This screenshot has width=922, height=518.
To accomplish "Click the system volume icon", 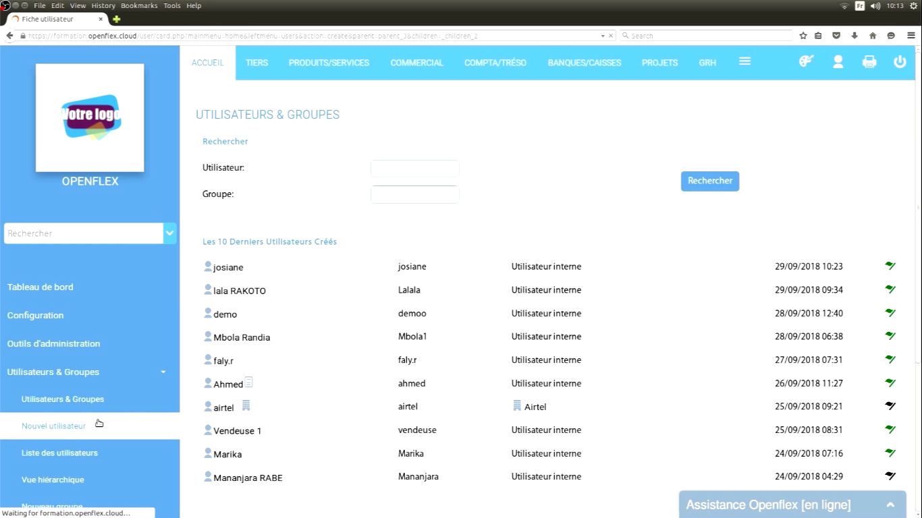I will pos(875,5).
